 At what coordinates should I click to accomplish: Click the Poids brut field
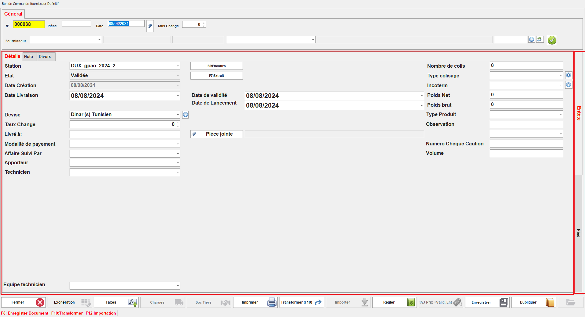(526, 105)
